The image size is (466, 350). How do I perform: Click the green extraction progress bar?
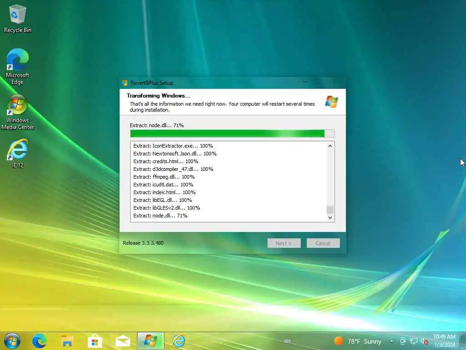coord(233,134)
